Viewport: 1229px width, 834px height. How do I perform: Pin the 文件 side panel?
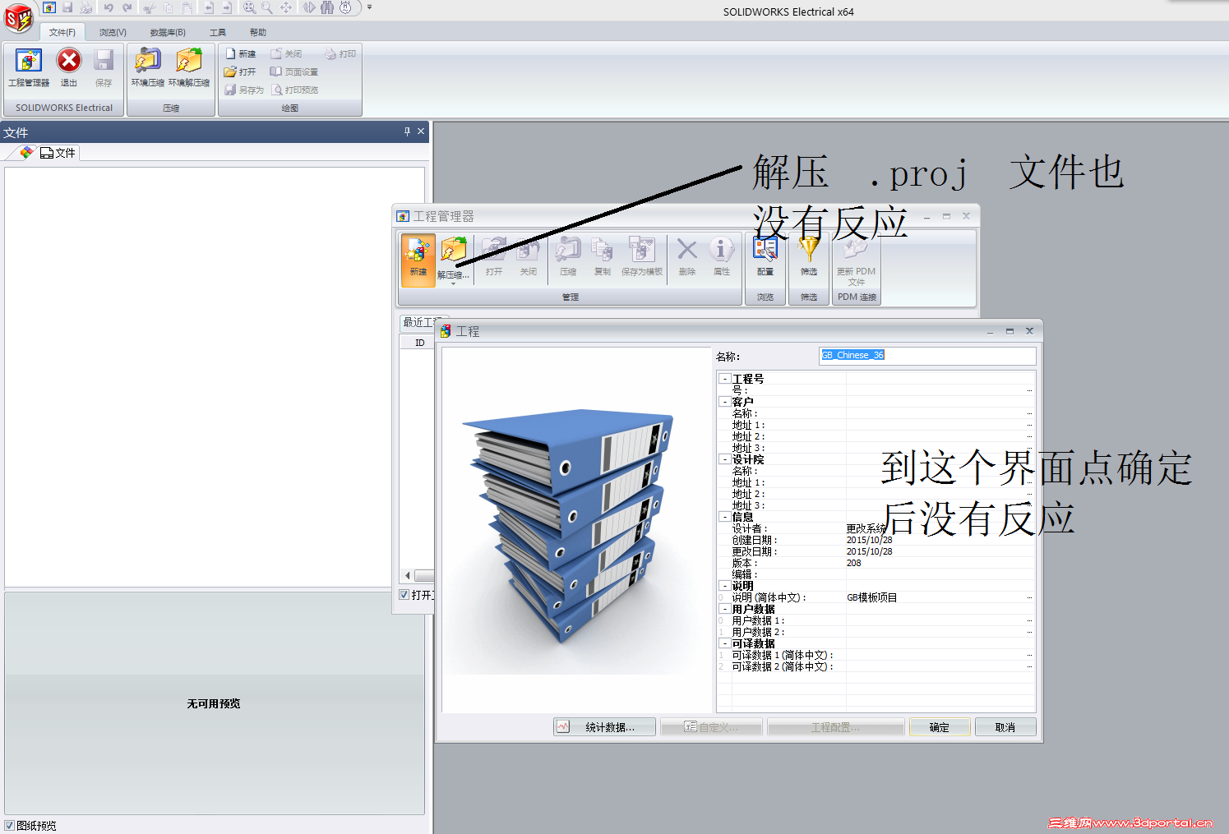point(407,131)
